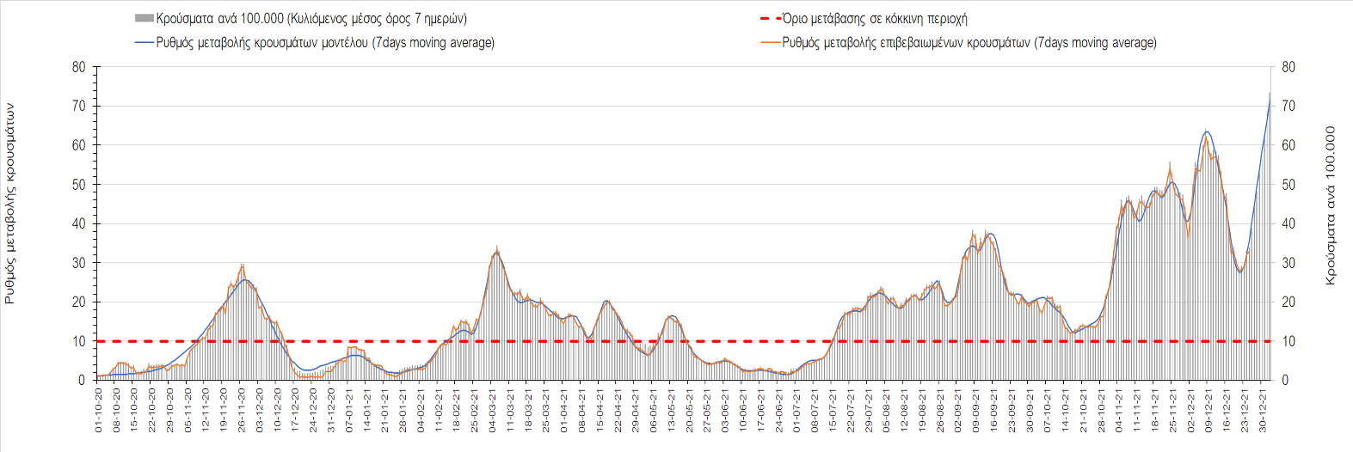Click the 0 tick on the right axis
1353x452 pixels.
coord(1285,380)
